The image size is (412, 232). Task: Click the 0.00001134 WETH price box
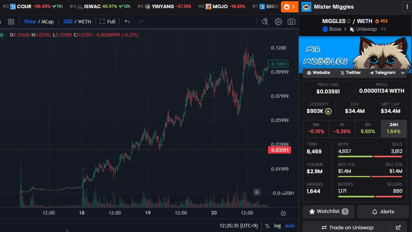point(382,89)
